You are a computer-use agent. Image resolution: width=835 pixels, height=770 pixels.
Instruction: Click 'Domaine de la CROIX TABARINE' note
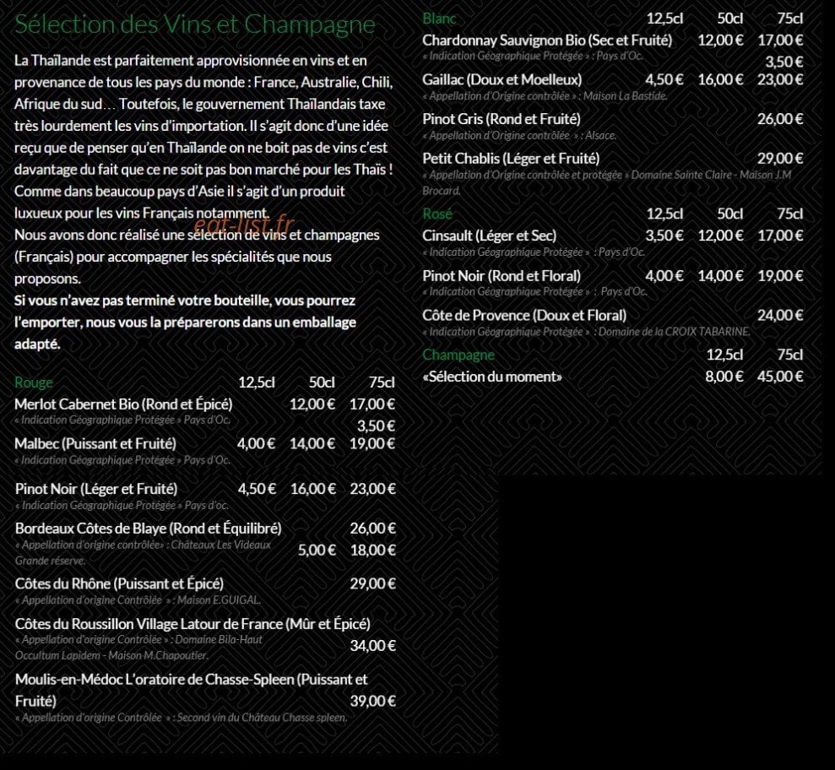(x=675, y=332)
